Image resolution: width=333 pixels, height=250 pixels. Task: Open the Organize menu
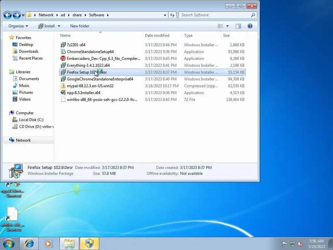pyautogui.click(x=18, y=26)
